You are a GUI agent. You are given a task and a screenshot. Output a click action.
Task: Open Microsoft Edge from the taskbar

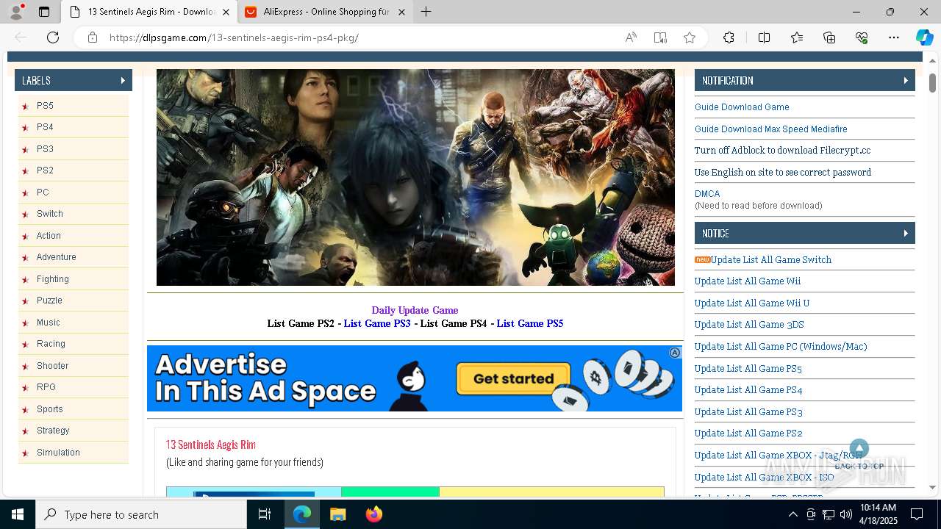pos(302,514)
